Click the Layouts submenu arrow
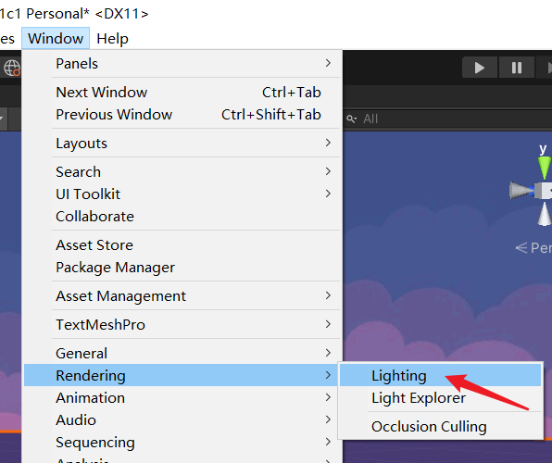 [x=328, y=143]
